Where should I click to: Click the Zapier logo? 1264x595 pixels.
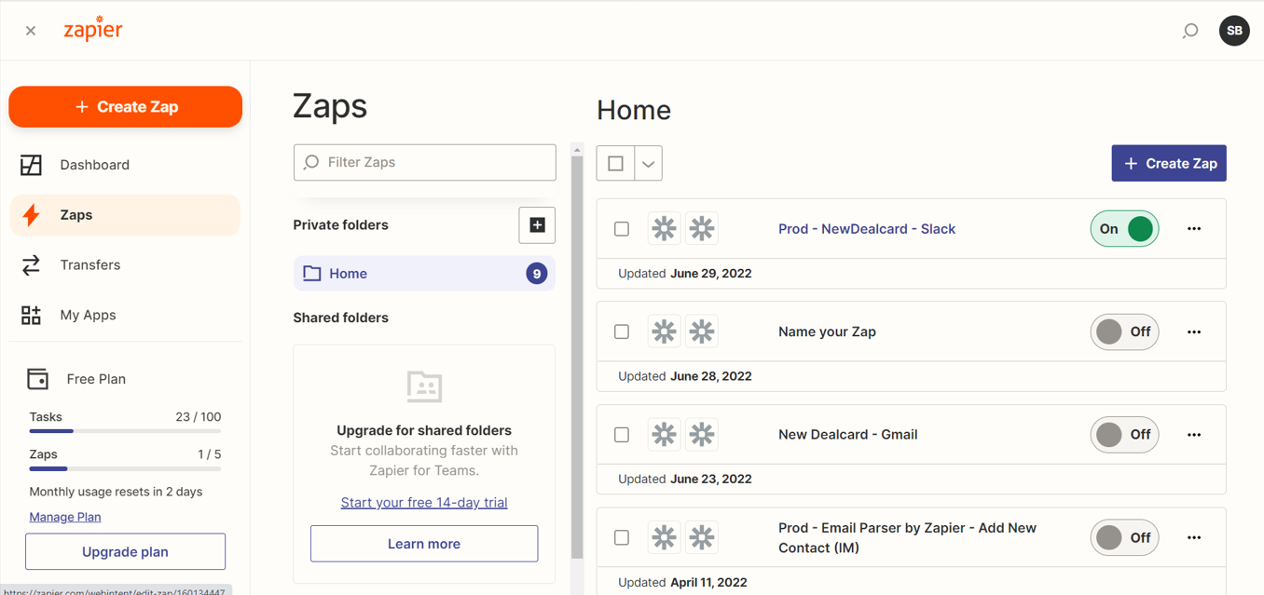(x=93, y=29)
